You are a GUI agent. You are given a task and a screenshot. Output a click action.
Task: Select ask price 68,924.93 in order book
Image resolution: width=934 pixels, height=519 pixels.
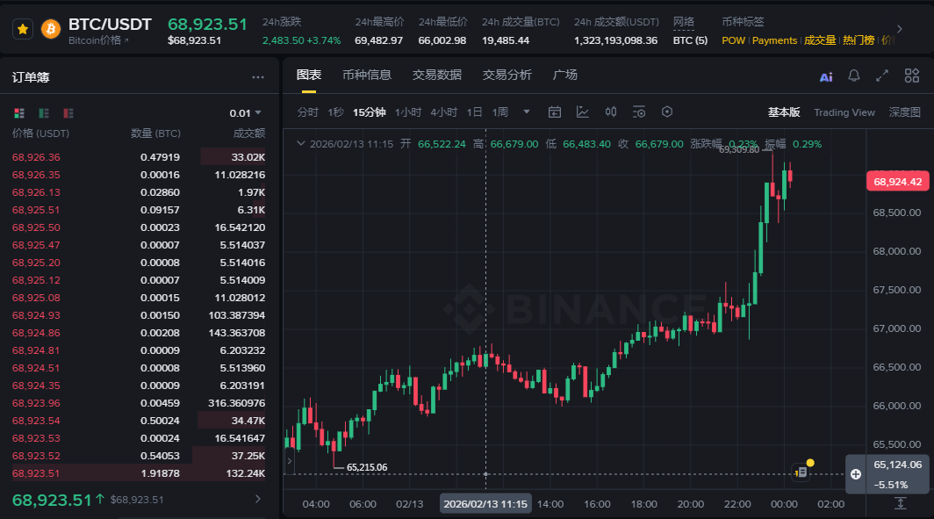coord(36,315)
